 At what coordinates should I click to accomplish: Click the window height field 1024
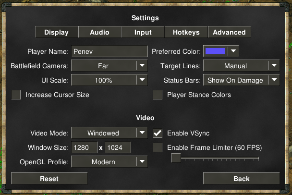tap(118, 147)
